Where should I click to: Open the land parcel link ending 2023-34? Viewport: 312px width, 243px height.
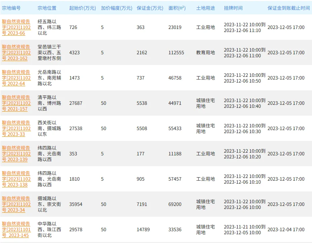pos(16,204)
